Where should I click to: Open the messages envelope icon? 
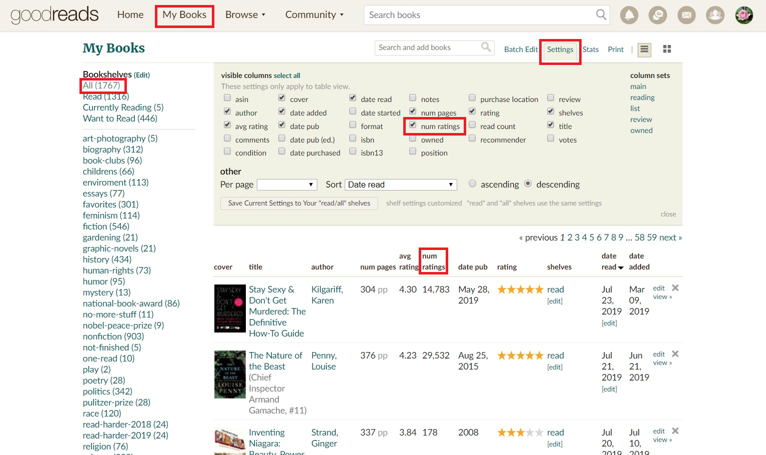click(687, 15)
